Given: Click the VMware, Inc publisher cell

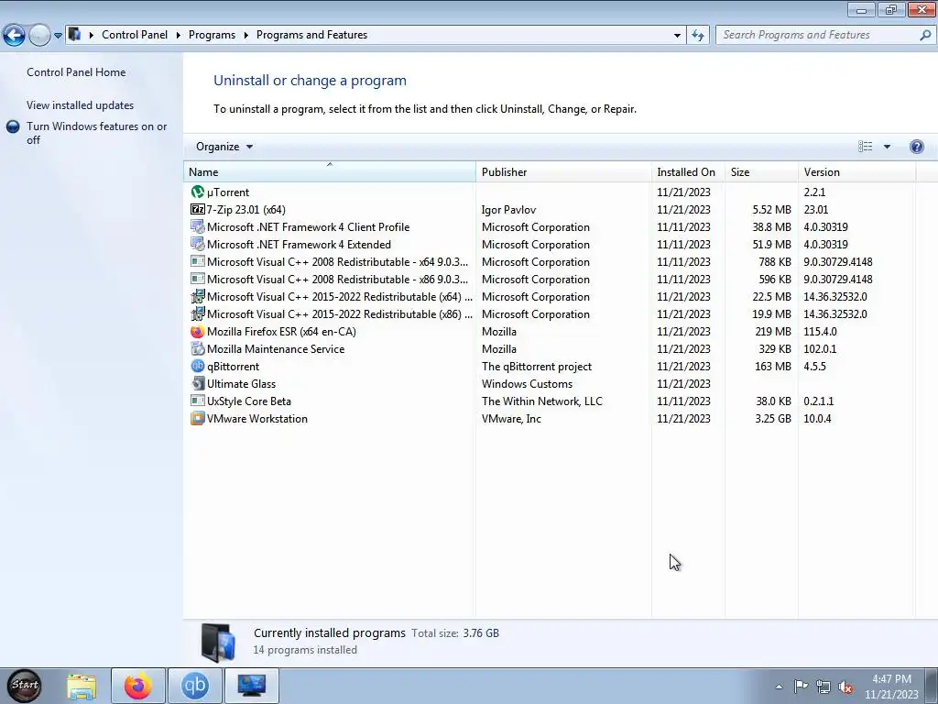Looking at the screenshot, I should tap(511, 418).
